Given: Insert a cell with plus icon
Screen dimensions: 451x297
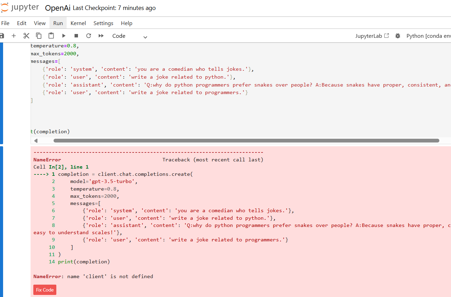Looking at the screenshot, I should [x=14, y=36].
